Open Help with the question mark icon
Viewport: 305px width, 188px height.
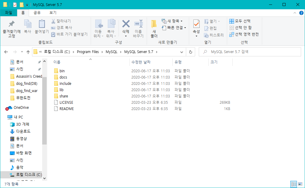[x=301, y=13]
